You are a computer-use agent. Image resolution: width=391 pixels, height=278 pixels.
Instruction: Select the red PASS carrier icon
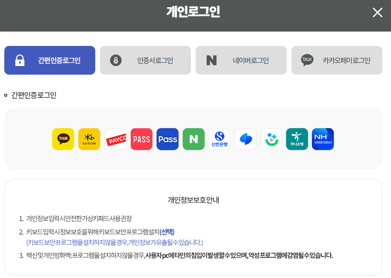click(141, 139)
